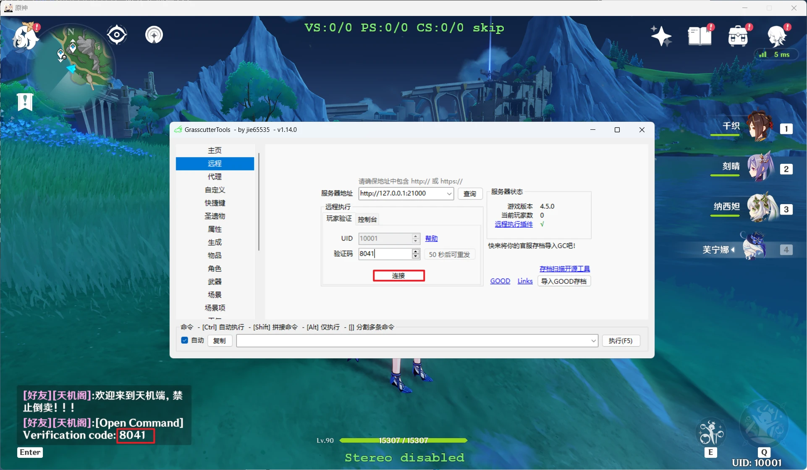The width and height of the screenshot is (807, 470).
Task: Click the GrasscutterTools app title icon
Action: click(178, 129)
